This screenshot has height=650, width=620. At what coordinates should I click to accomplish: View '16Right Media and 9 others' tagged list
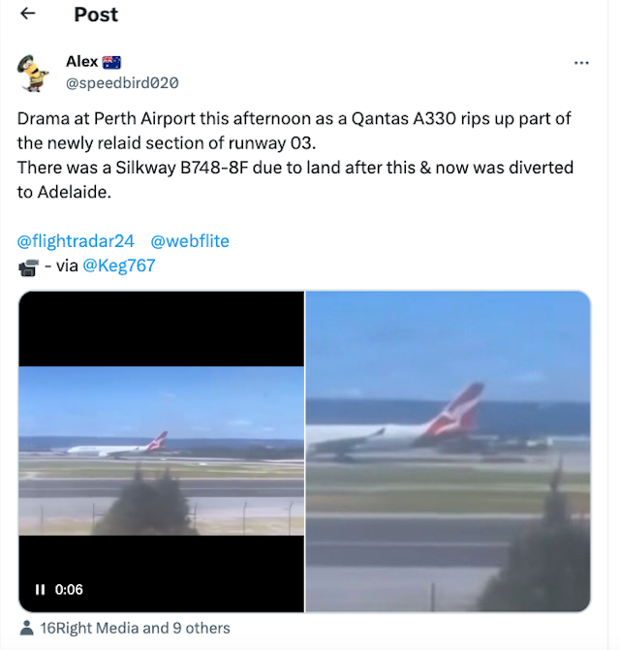point(135,628)
